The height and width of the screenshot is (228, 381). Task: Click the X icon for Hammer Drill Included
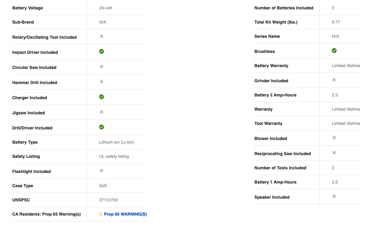[102, 82]
